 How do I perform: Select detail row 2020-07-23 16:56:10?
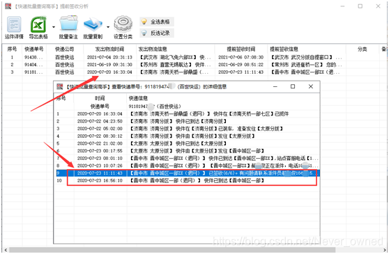(x=187, y=180)
